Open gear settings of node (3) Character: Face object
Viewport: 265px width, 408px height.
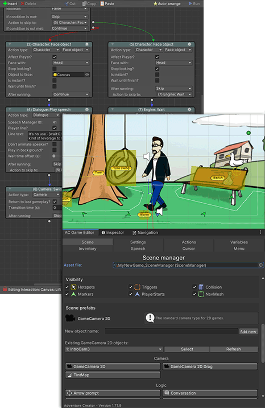pyautogui.click(x=87, y=44)
